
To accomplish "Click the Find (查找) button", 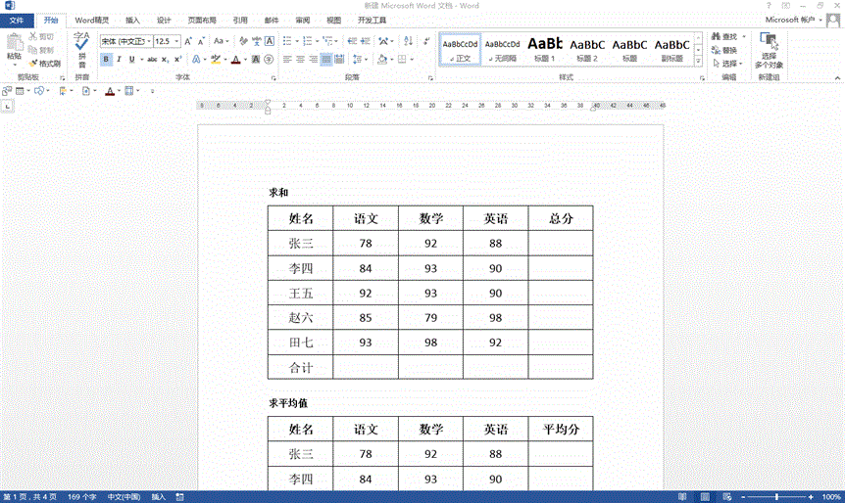I will [723, 37].
